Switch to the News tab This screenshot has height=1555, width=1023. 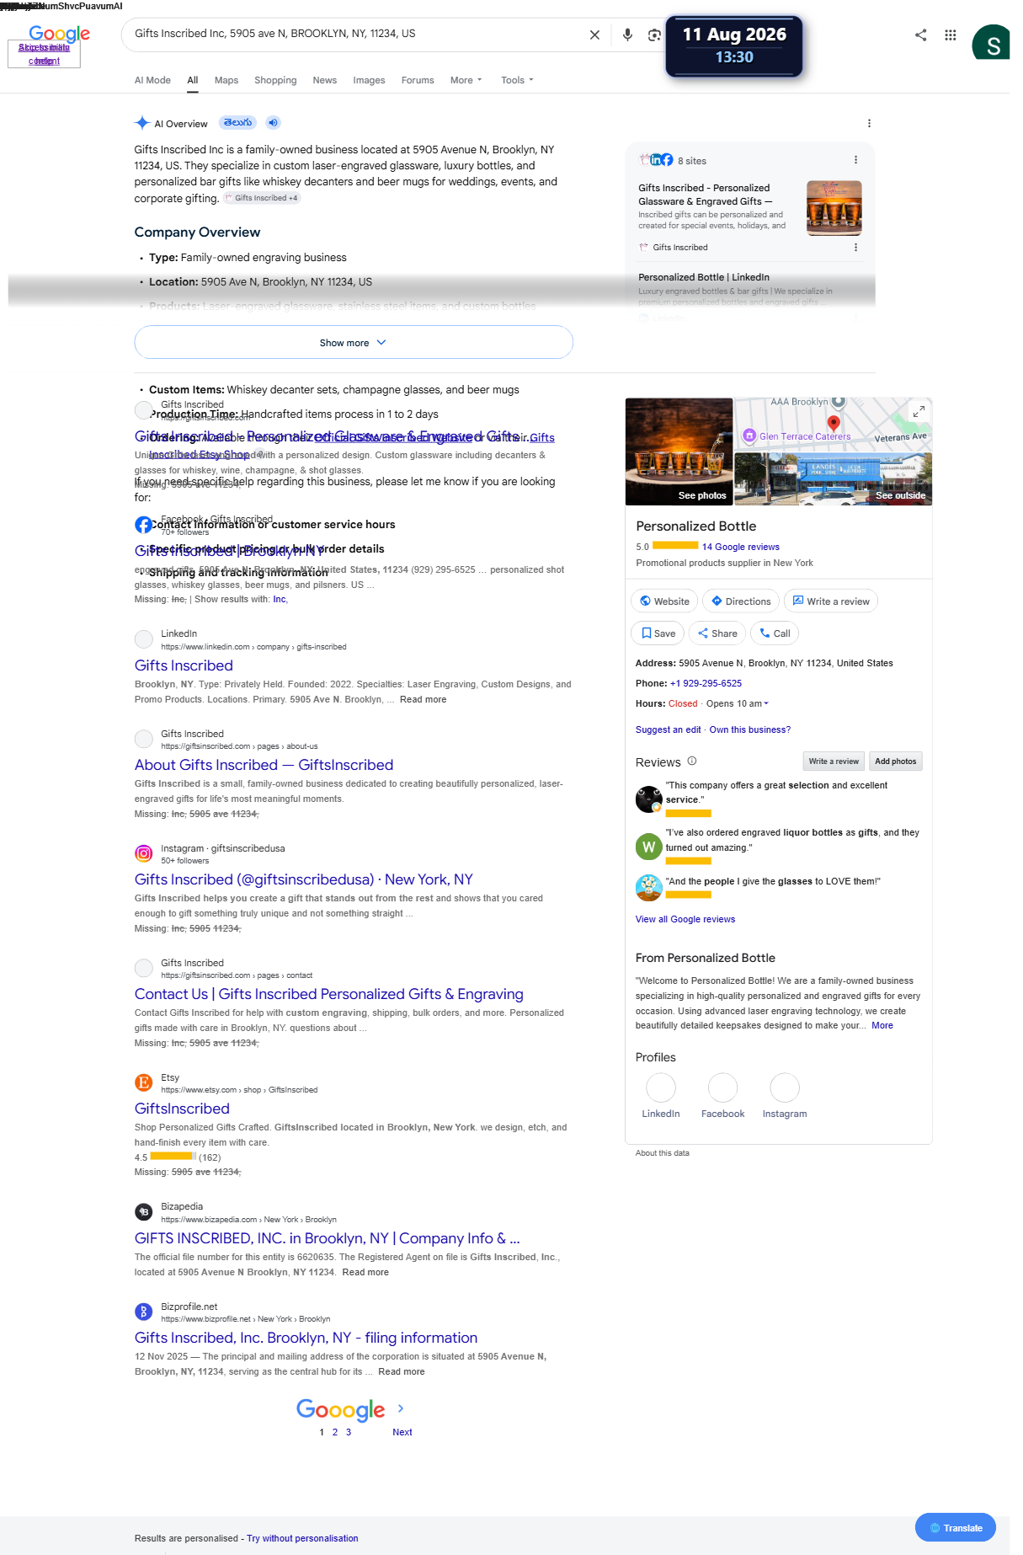[324, 80]
